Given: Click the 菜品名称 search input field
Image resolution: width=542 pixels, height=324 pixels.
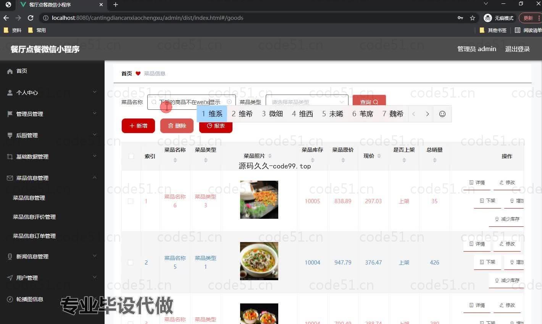Looking at the screenshot, I should point(192,102).
